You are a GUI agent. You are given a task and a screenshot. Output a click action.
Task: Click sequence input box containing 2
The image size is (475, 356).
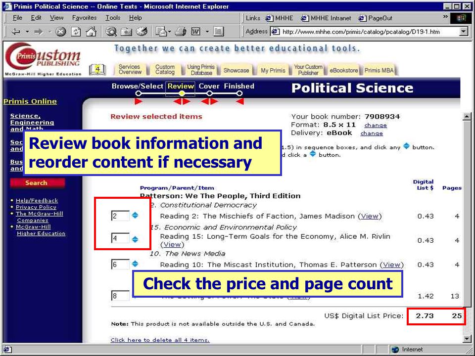pos(120,216)
